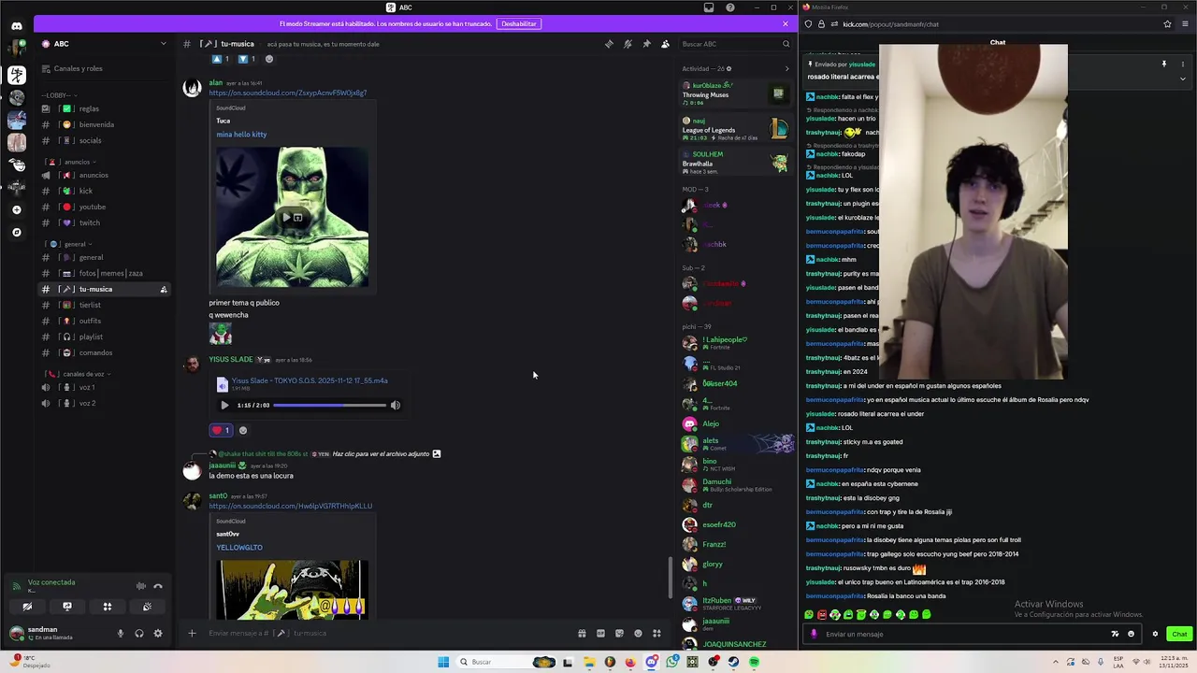The height and width of the screenshot is (673, 1197).
Task: Click Deshabilitar streamer mode button
Action: pos(519,23)
